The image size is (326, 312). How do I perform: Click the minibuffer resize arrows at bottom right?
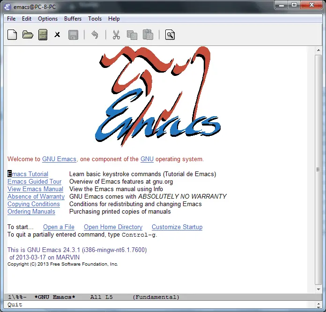[x=319, y=305]
